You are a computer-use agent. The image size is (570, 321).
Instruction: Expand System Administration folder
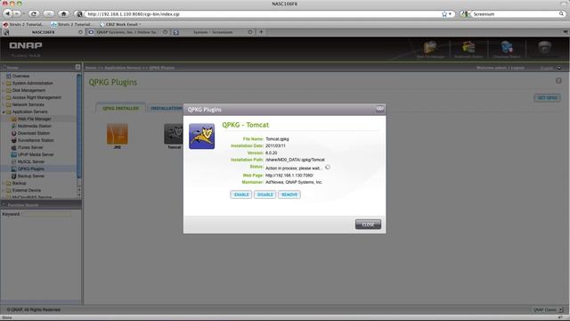tap(4, 83)
